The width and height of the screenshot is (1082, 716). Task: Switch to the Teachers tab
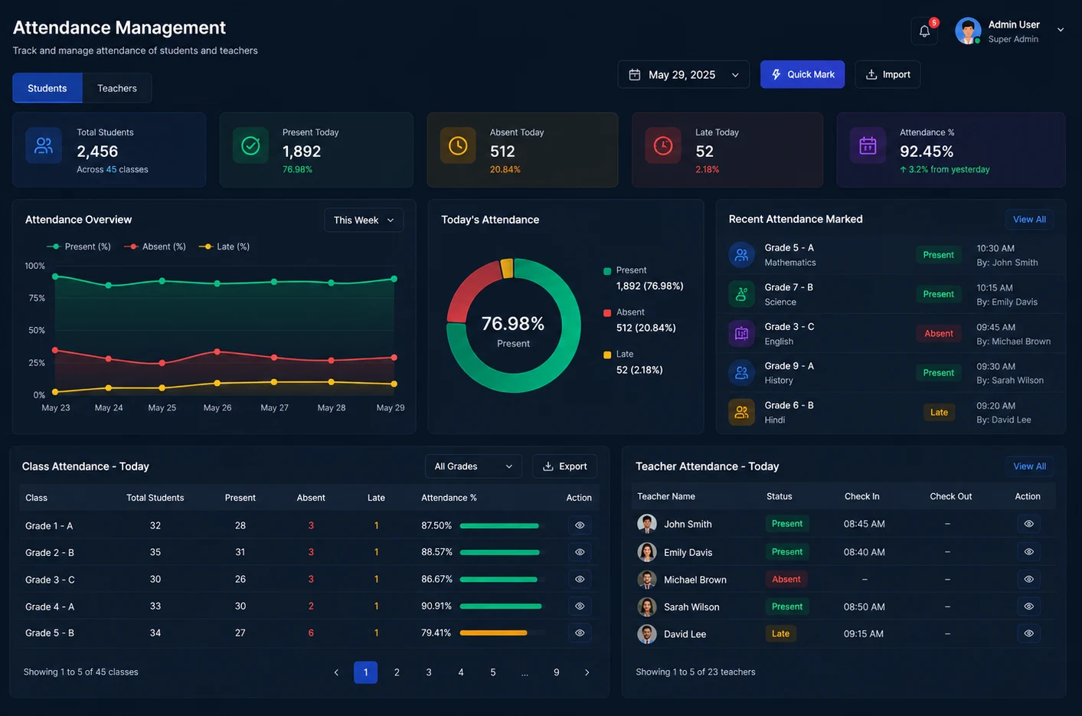click(117, 88)
